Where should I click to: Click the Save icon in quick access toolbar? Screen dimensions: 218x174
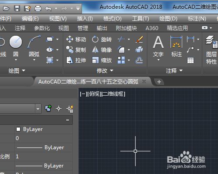17,9
